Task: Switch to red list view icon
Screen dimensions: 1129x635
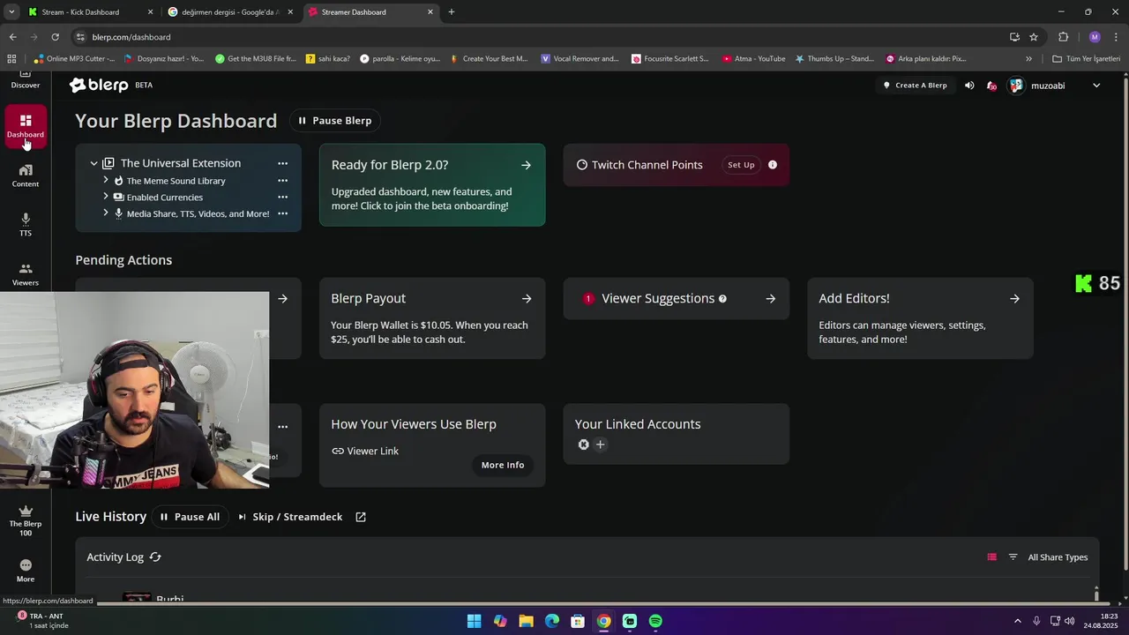Action: pyautogui.click(x=991, y=557)
